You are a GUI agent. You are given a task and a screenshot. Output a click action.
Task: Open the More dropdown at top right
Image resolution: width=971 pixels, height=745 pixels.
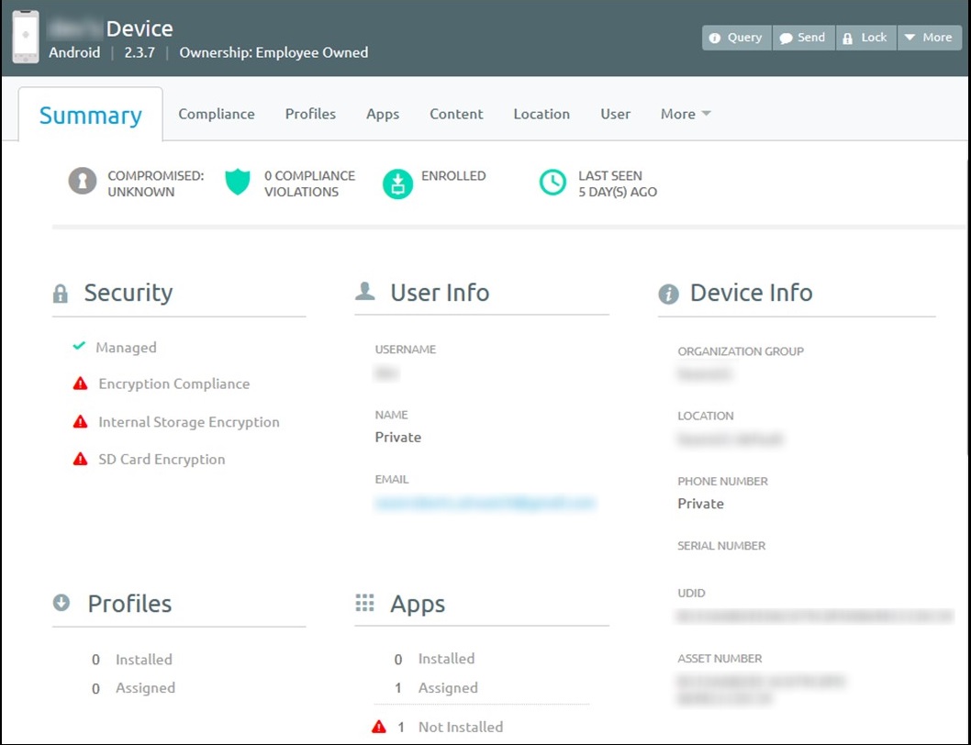(x=930, y=38)
